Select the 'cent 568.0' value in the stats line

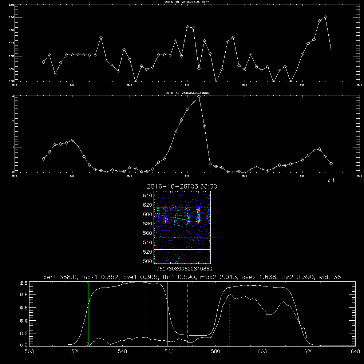60,277
